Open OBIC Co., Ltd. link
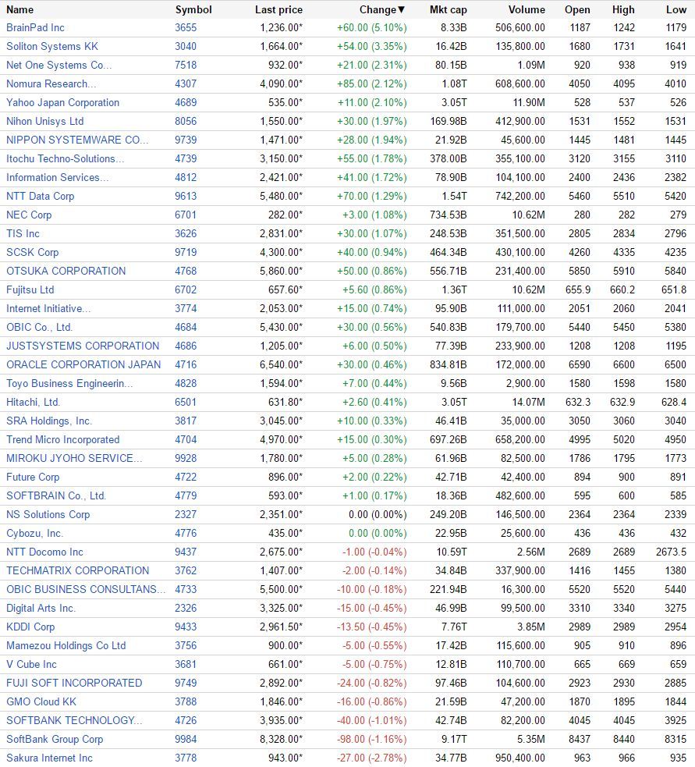 (x=40, y=327)
